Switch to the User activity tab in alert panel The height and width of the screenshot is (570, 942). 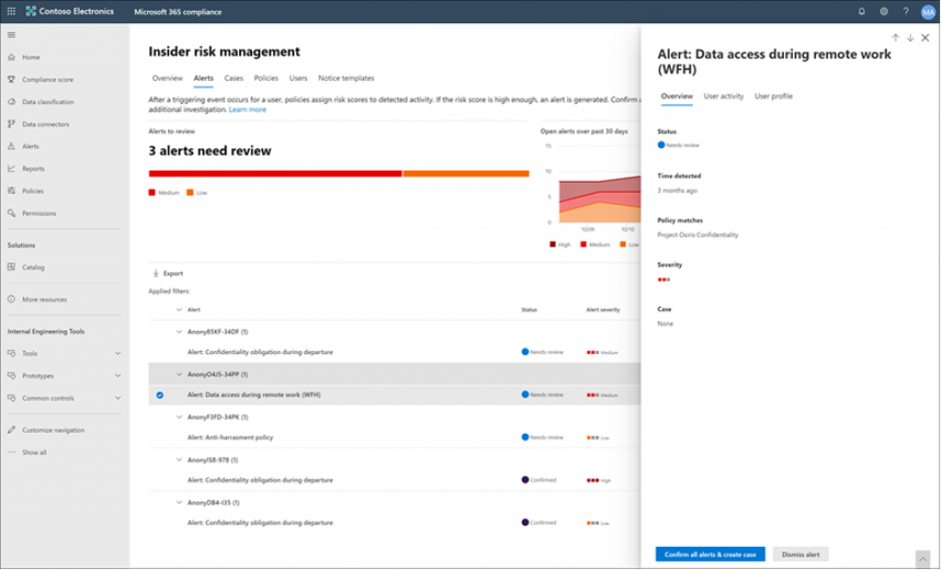pyautogui.click(x=723, y=97)
